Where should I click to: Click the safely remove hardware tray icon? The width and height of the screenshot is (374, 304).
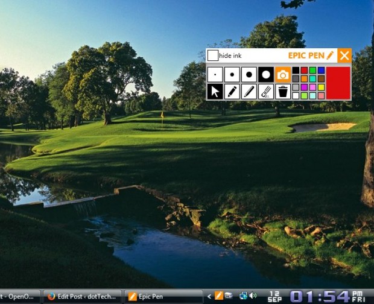click(x=229, y=296)
